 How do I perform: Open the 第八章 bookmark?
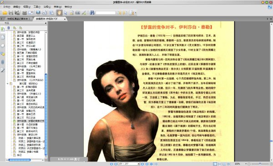pyautogui.click(x=27, y=97)
